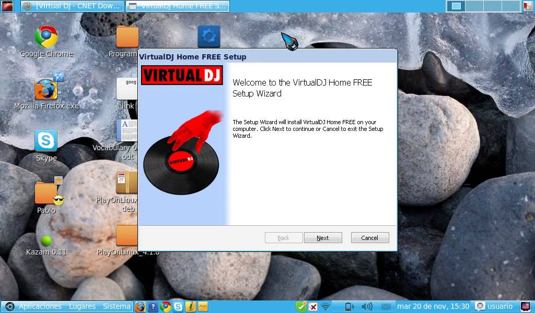535x313 pixels.
Task: Click the VirtualDJ Home FREE Setup title bar
Action: click(267, 56)
